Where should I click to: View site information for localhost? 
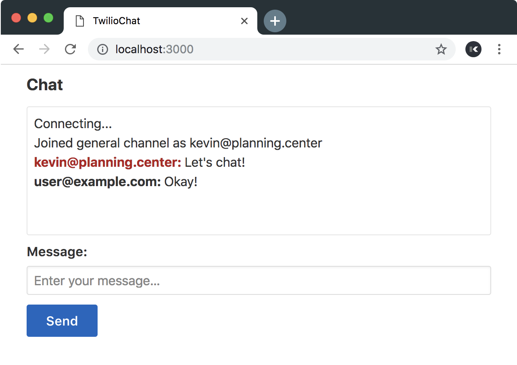(x=103, y=49)
